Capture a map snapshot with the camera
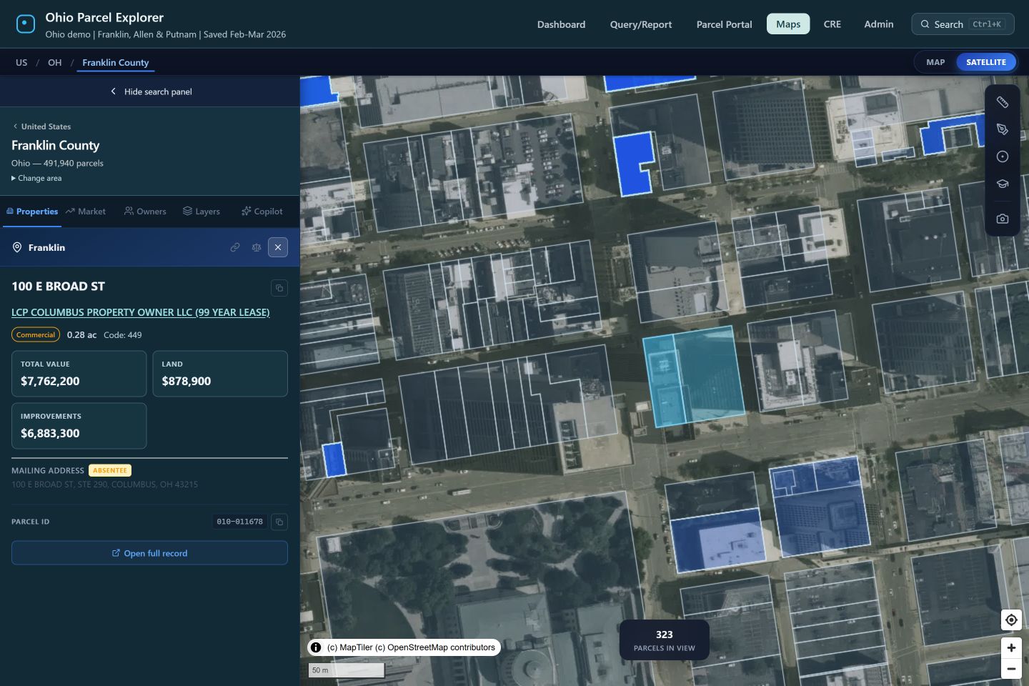The height and width of the screenshot is (686, 1029). tap(1003, 219)
